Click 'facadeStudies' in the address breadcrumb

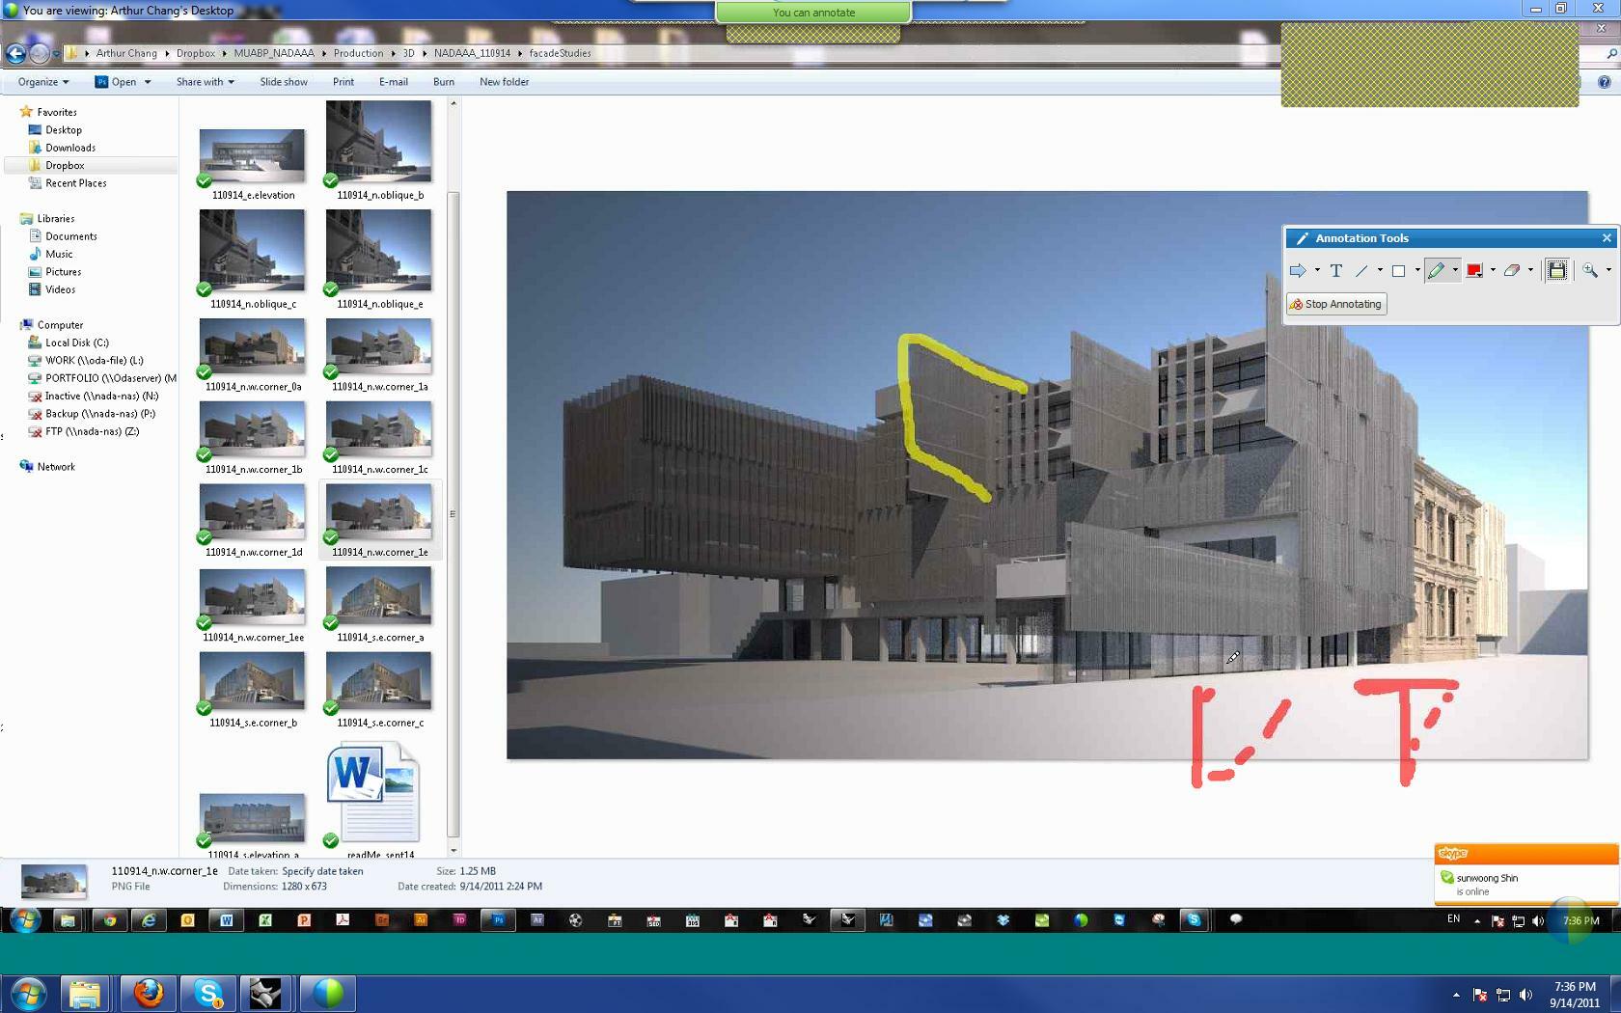click(x=560, y=53)
